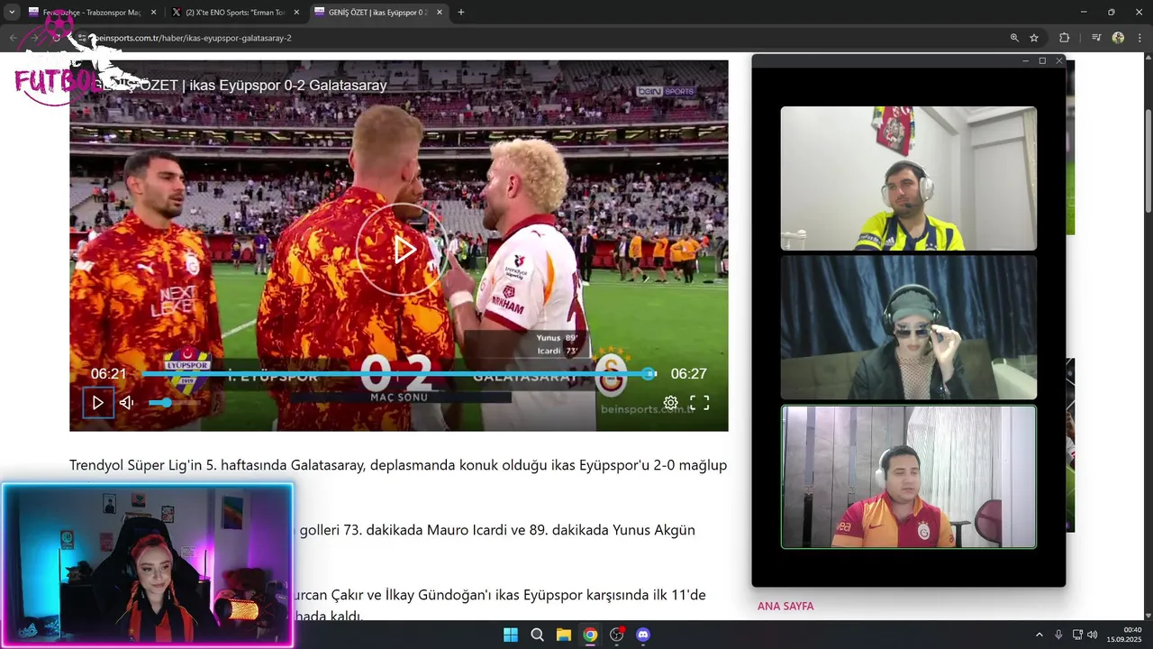Switch to the Fenerbahçe - Trabzonspor tab
The width and height of the screenshot is (1153, 649).
90,13
